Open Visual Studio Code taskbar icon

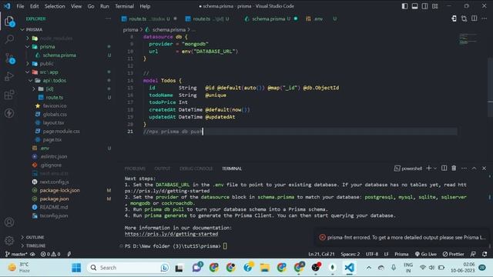point(349,268)
